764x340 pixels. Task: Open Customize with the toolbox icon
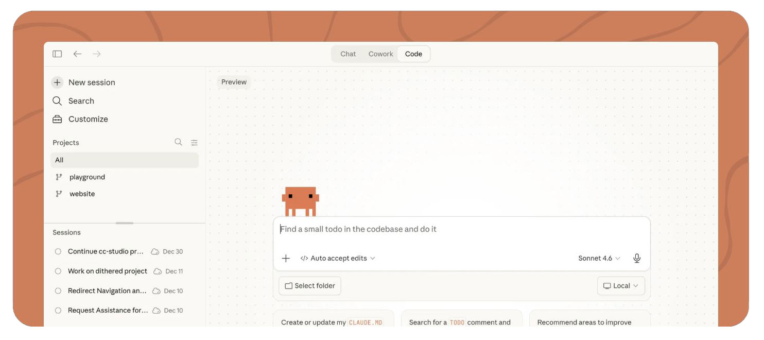click(x=57, y=119)
